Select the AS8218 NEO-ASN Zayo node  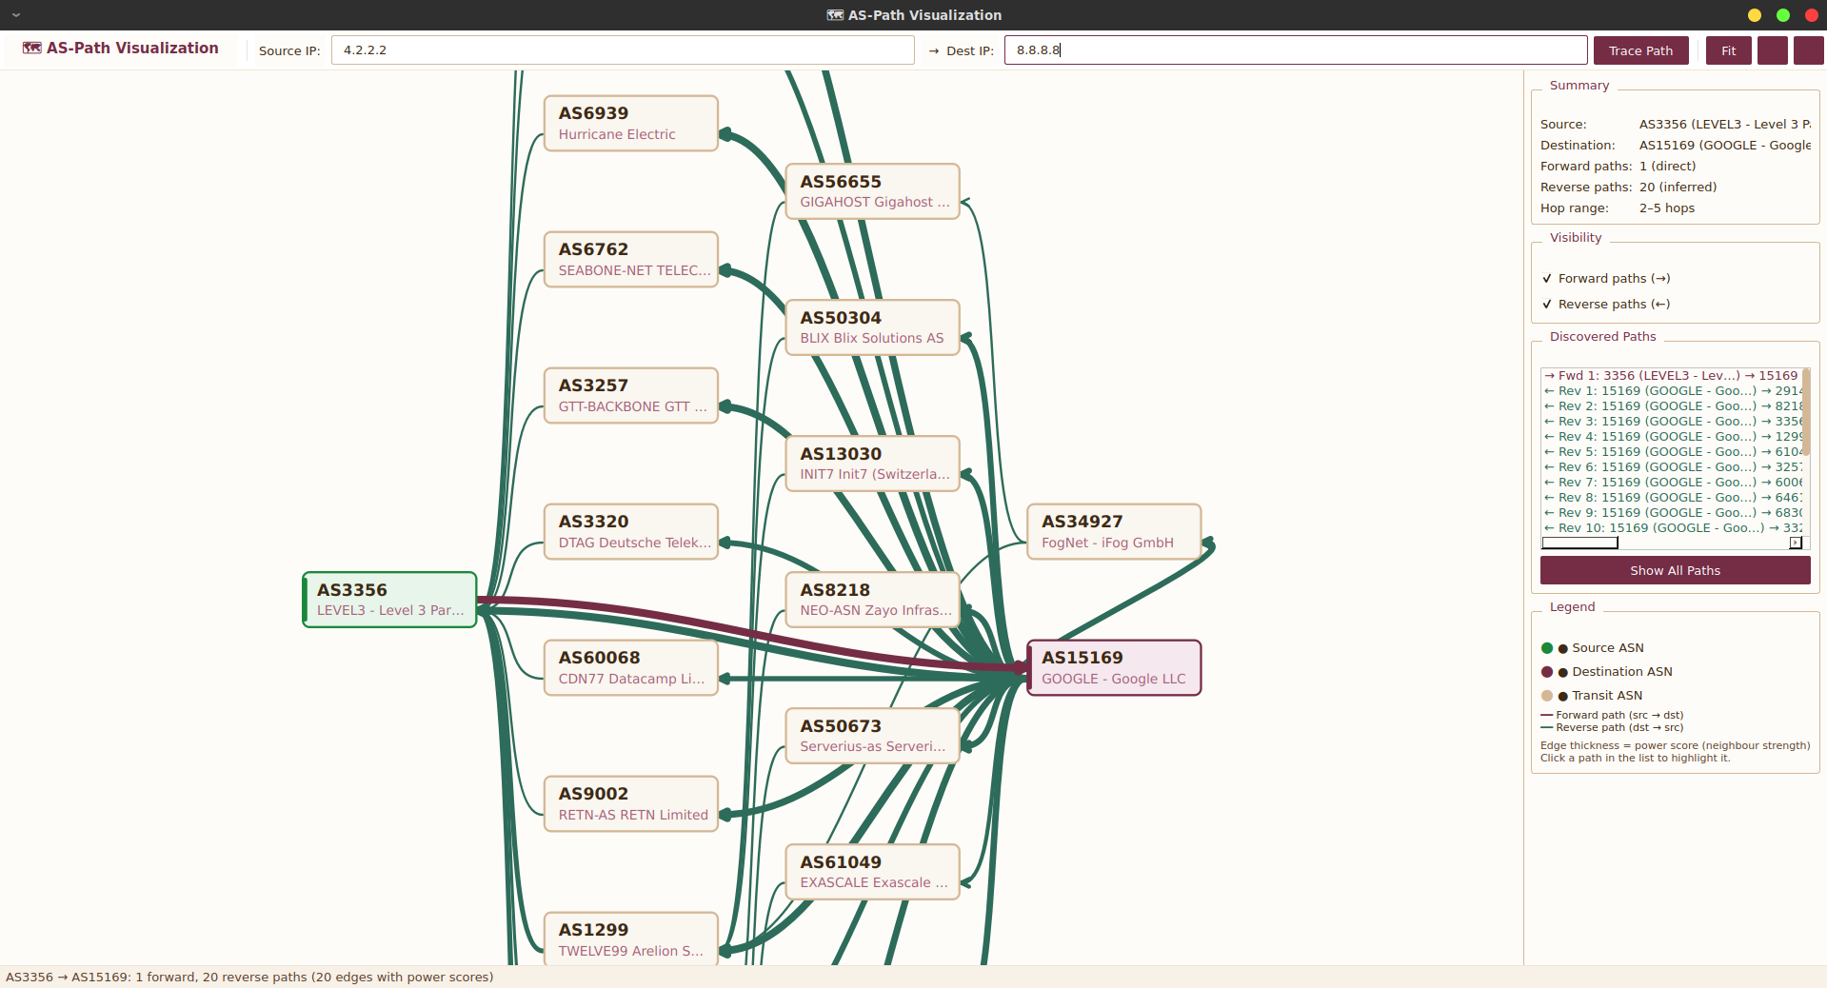[872, 600]
